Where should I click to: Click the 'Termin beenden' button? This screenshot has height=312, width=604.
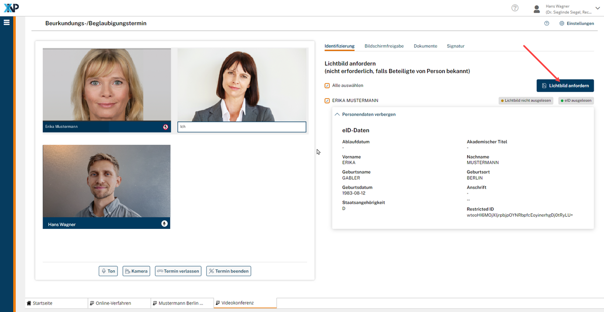point(229,271)
